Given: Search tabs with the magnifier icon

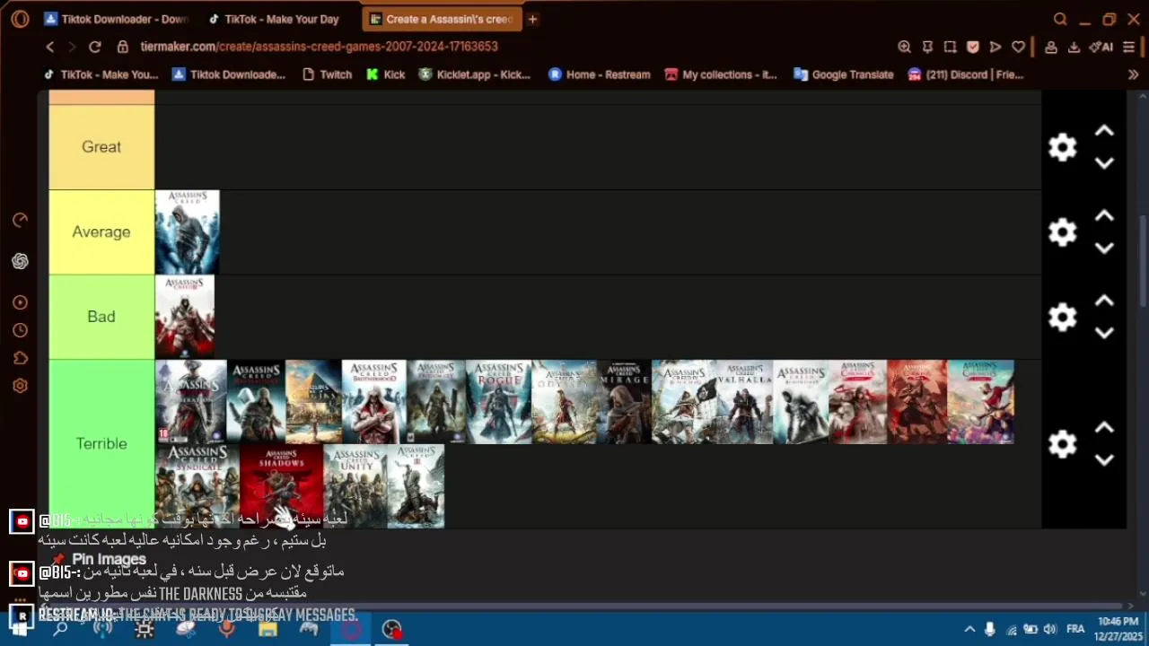Looking at the screenshot, I should (x=1060, y=19).
